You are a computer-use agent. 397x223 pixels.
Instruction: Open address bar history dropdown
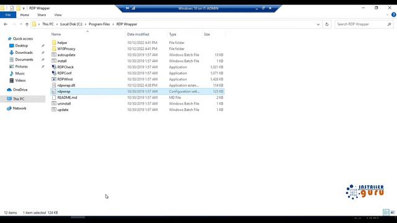pyautogui.click(x=318, y=24)
